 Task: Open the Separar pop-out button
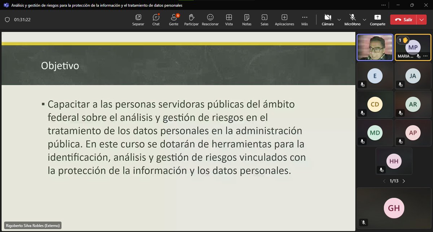point(138,20)
